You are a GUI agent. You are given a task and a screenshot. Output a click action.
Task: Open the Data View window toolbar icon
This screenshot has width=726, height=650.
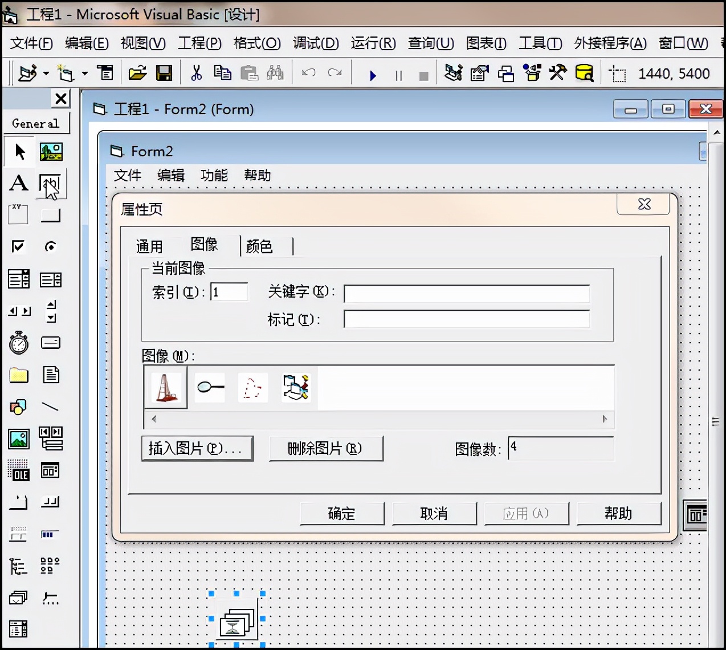click(x=584, y=72)
